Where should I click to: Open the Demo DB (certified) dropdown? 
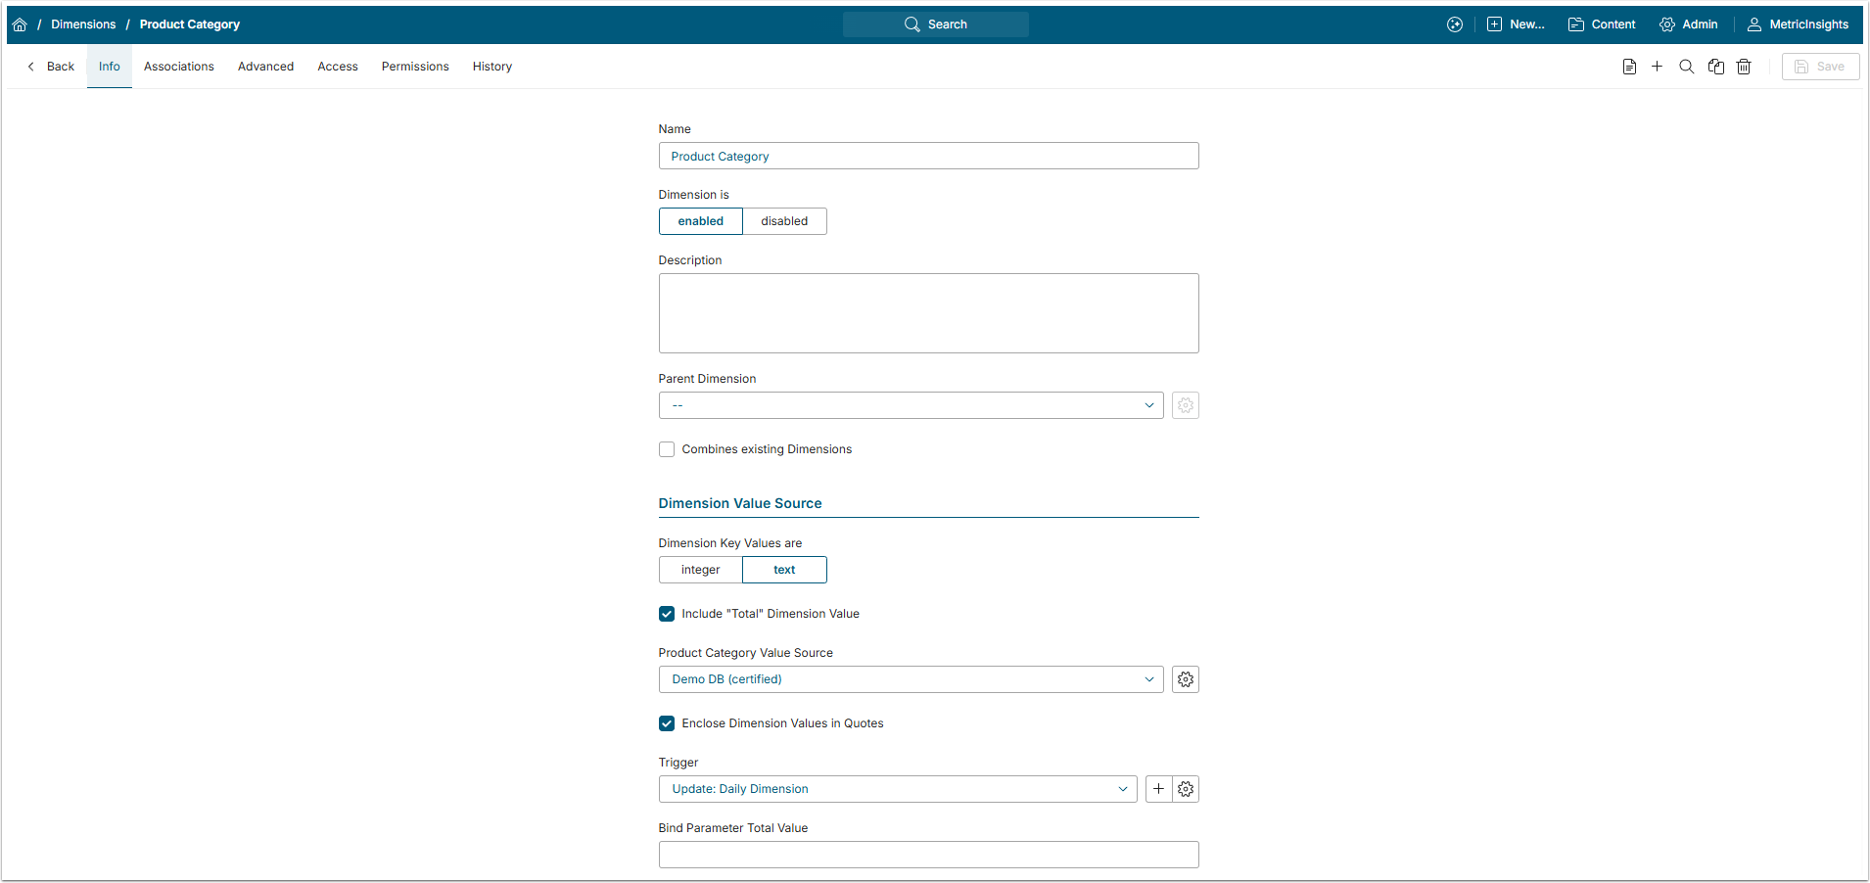point(911,679)
